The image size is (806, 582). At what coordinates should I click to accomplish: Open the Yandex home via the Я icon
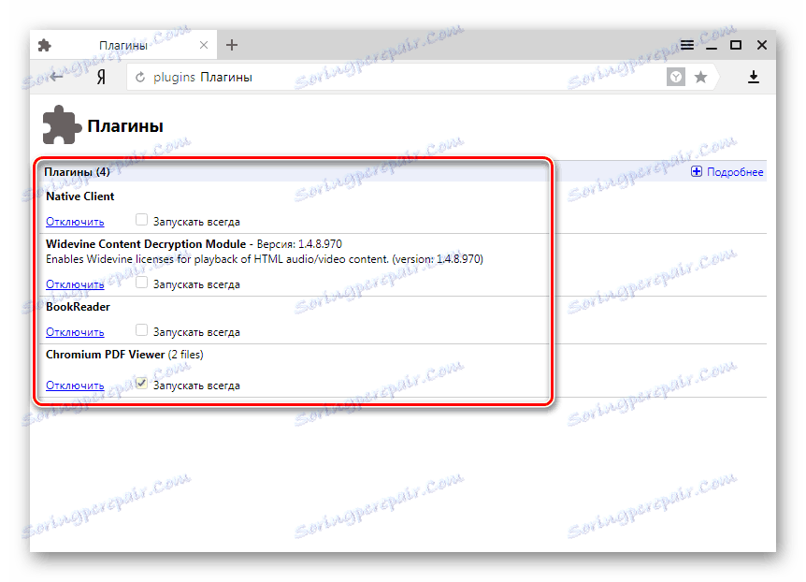tap(101, 77)
